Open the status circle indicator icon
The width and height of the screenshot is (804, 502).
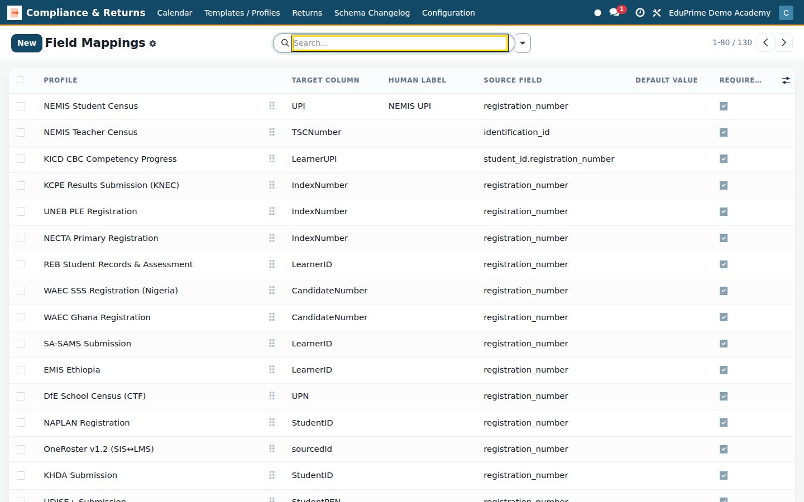pyautogui.click(x=597, y=12)
